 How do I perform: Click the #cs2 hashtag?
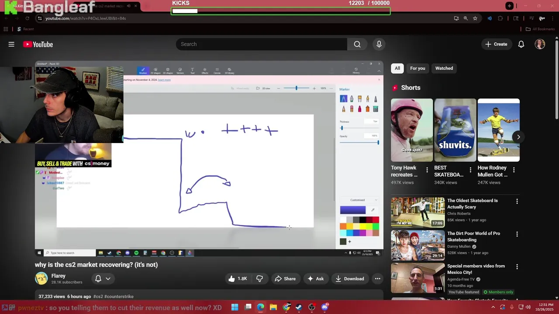[98, 297]
